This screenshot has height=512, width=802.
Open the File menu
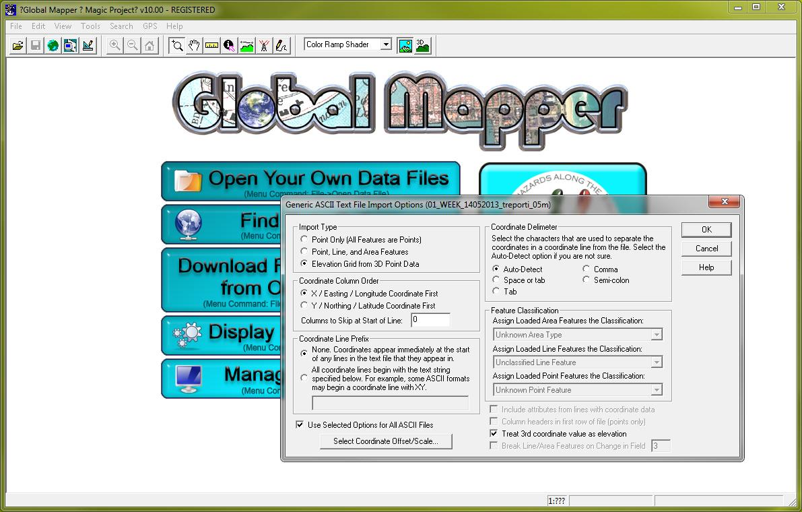click(x=16, y=26)
